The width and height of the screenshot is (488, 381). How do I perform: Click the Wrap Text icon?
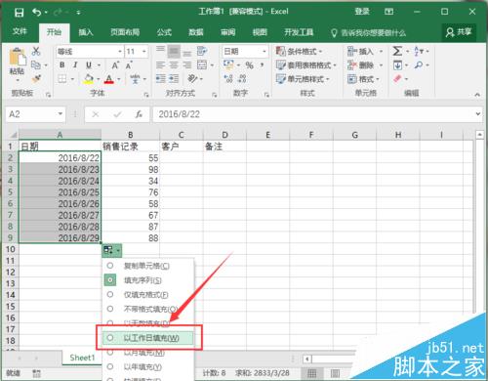[x=202, y=51]
